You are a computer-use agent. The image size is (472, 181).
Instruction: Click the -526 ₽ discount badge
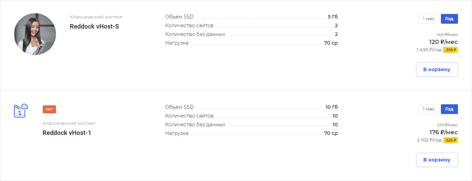coord(450,140)
